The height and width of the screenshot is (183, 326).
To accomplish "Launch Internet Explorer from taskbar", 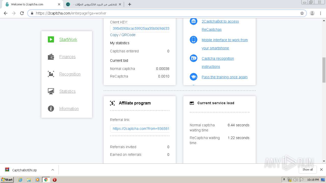I will pos(20,180).
